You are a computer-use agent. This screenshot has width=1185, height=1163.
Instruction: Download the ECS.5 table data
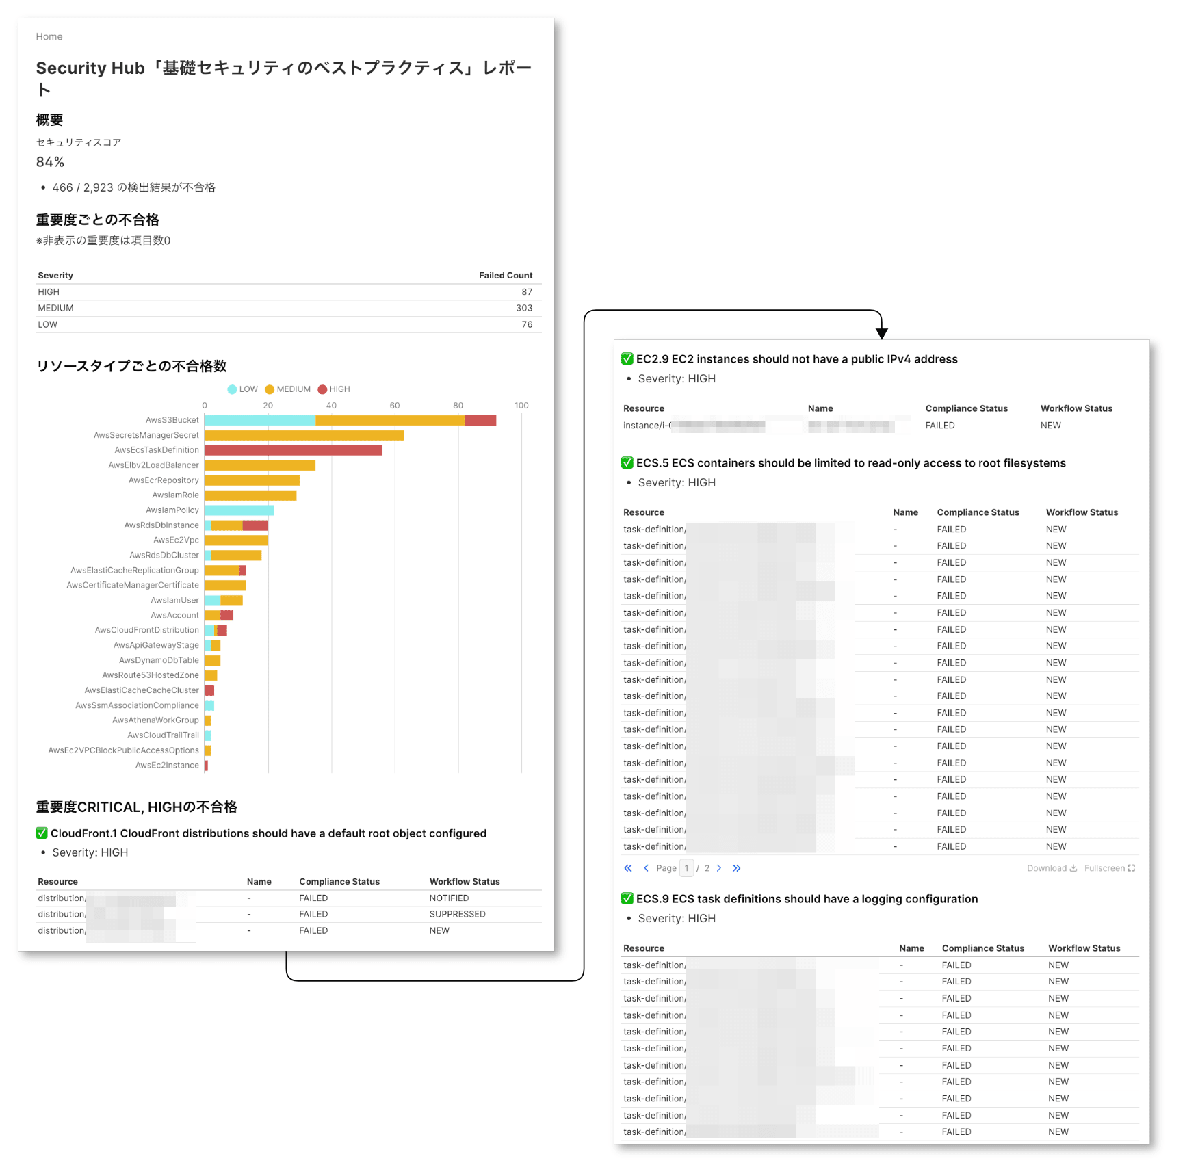1052,868
